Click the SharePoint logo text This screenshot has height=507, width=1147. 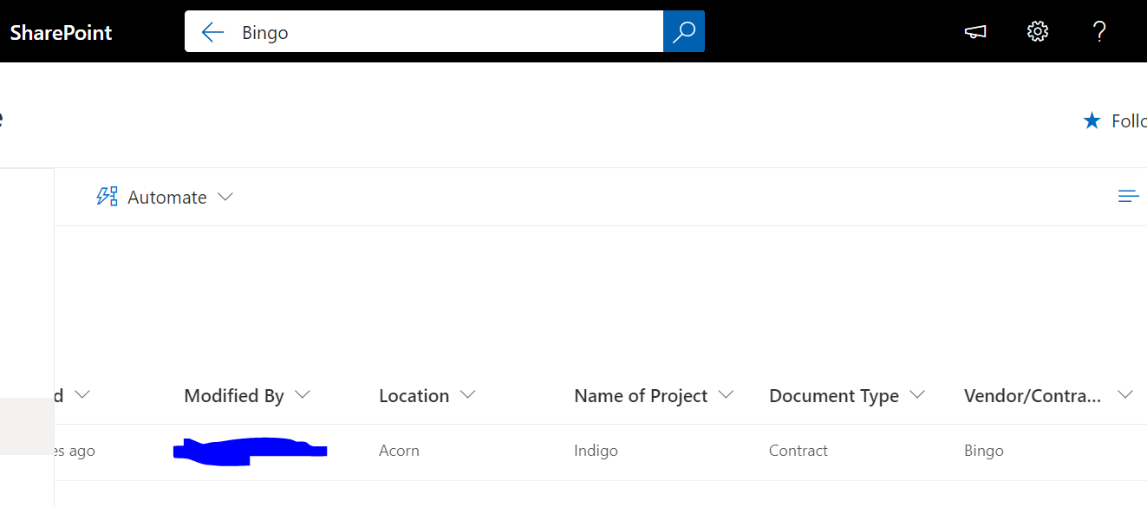61,32
